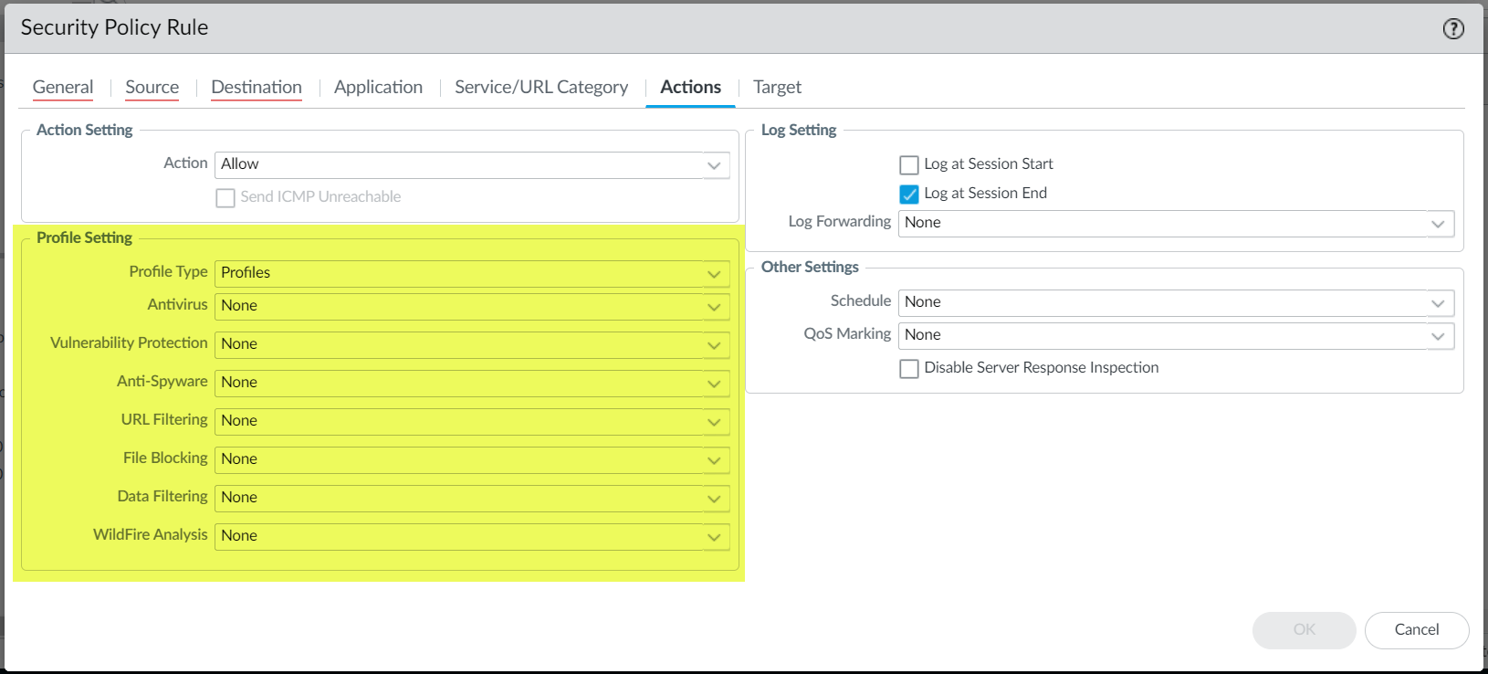Enable Log at Session Start

pos(909,165)
